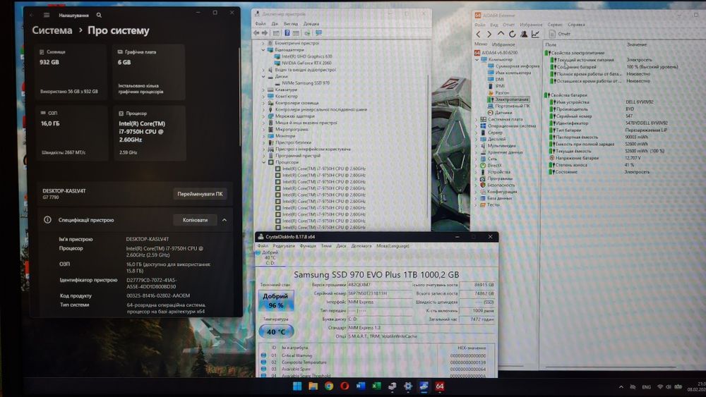Collapse the Диски node in Device Manager
Image resolution: width=706 pixels, height=397 pixels.
[263, 76]
